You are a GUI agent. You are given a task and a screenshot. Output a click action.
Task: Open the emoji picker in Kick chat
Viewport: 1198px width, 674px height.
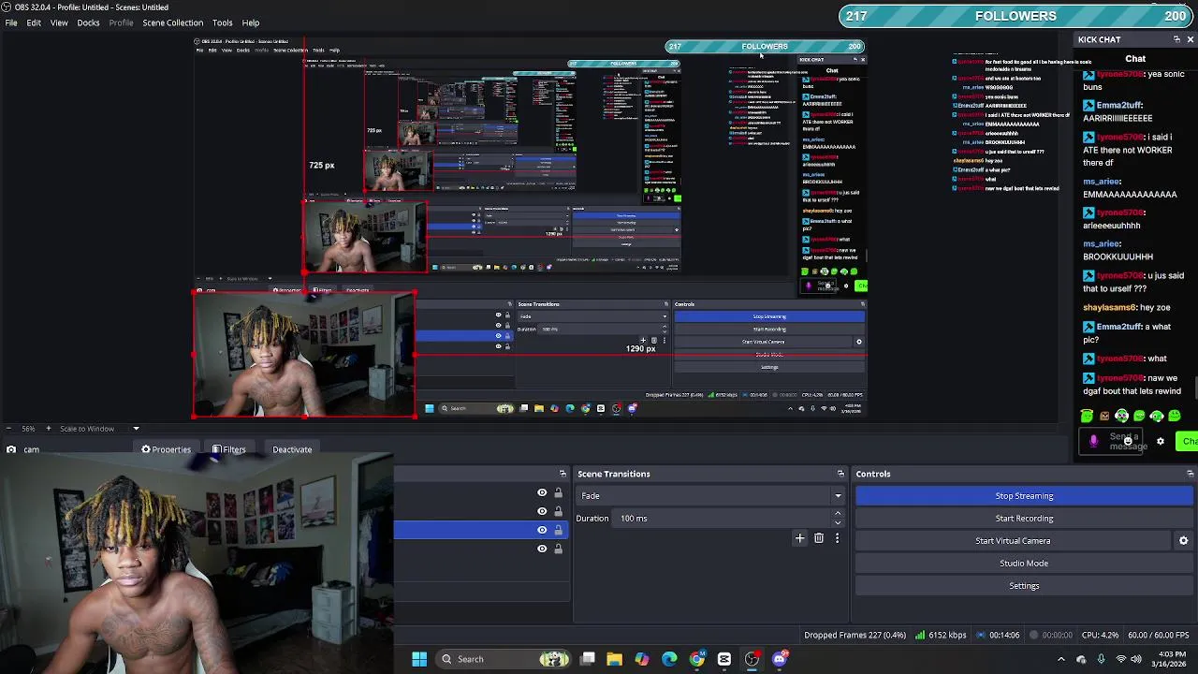click(x=1128, y=441)
